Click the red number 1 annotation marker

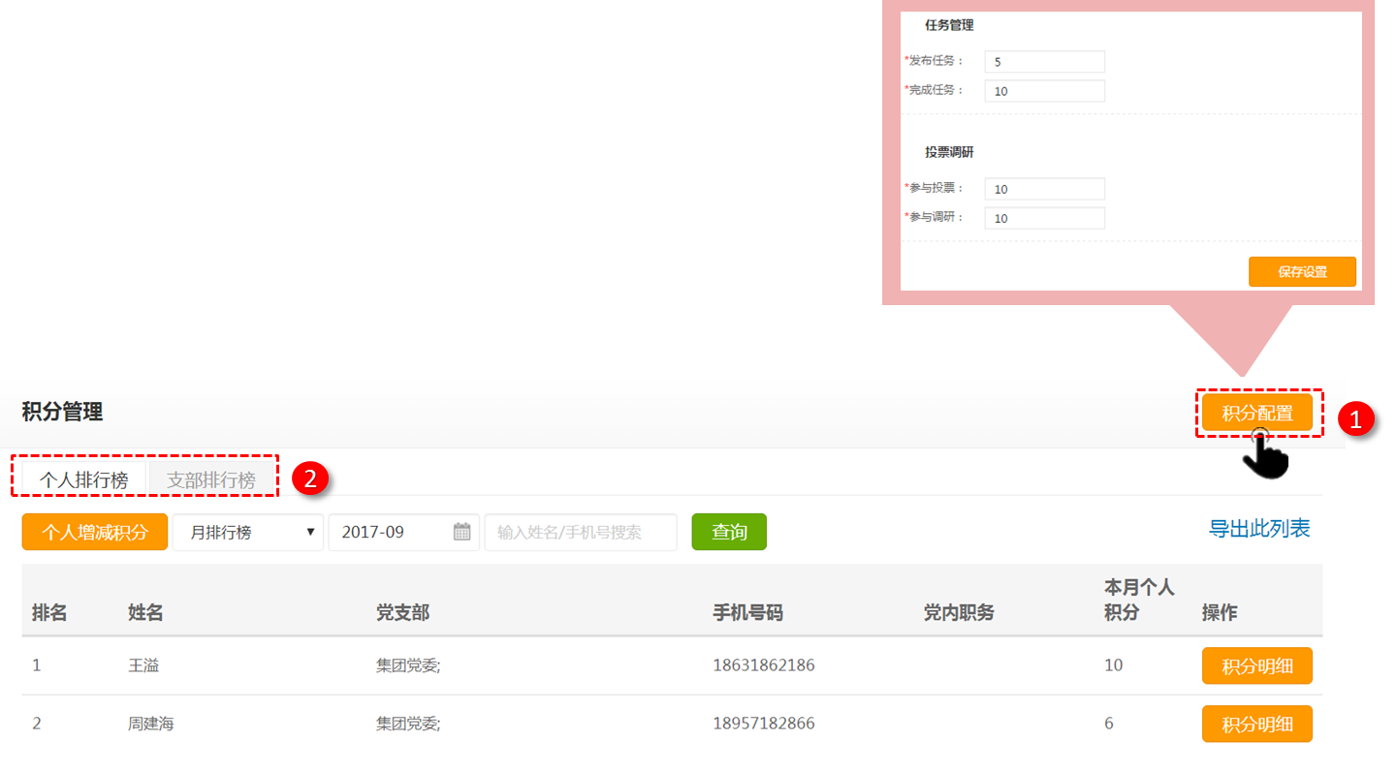pos(1355,418)
